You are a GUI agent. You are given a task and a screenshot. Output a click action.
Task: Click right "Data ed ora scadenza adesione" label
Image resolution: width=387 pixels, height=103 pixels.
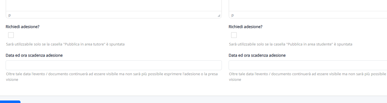coord(257,55)
